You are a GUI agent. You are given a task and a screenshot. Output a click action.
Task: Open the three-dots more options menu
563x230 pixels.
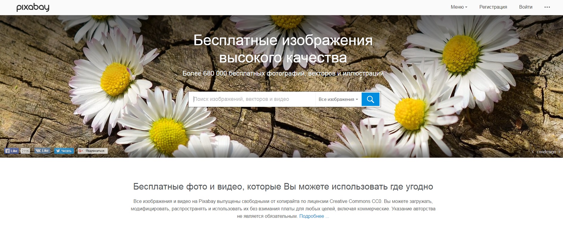coord(547,7)
